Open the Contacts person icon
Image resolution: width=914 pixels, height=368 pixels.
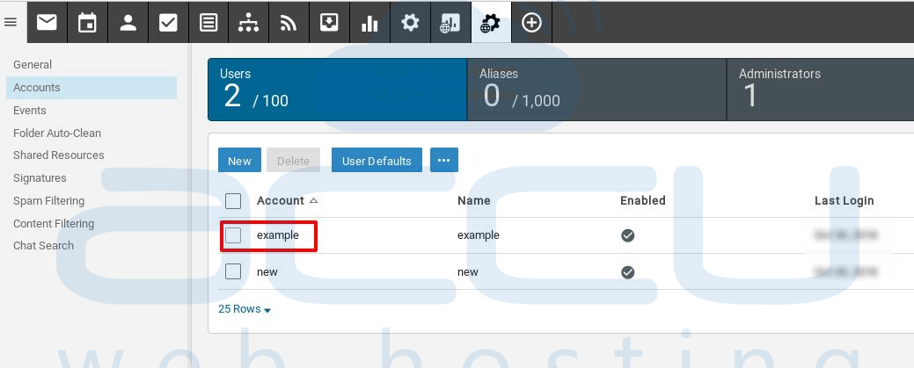click(128, 22)
